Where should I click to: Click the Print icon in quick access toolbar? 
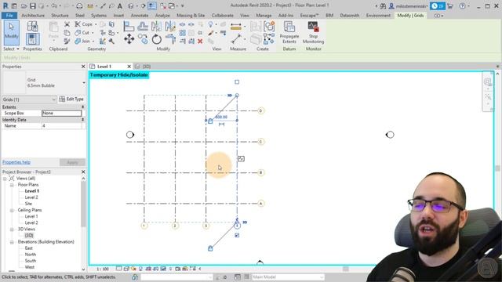79,5
